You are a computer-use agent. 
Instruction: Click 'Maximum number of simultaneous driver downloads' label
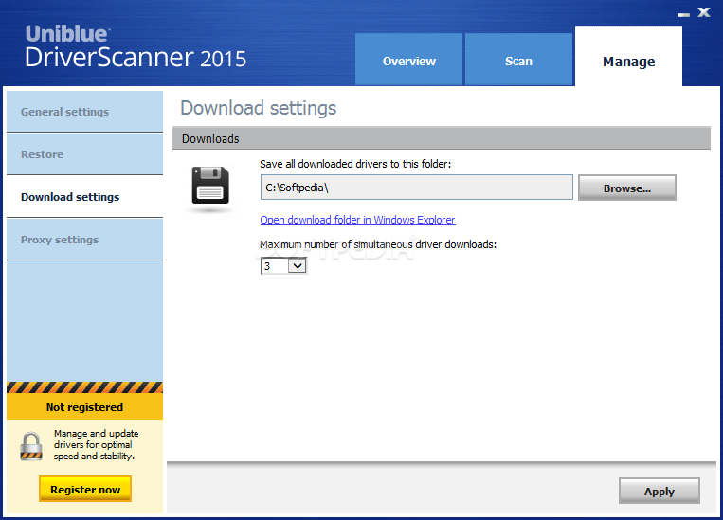(378, 244)
